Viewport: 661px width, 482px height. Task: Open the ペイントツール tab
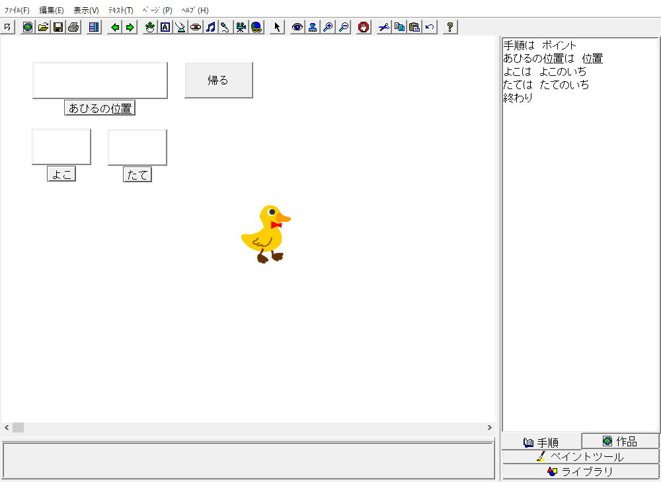point(580,456)
